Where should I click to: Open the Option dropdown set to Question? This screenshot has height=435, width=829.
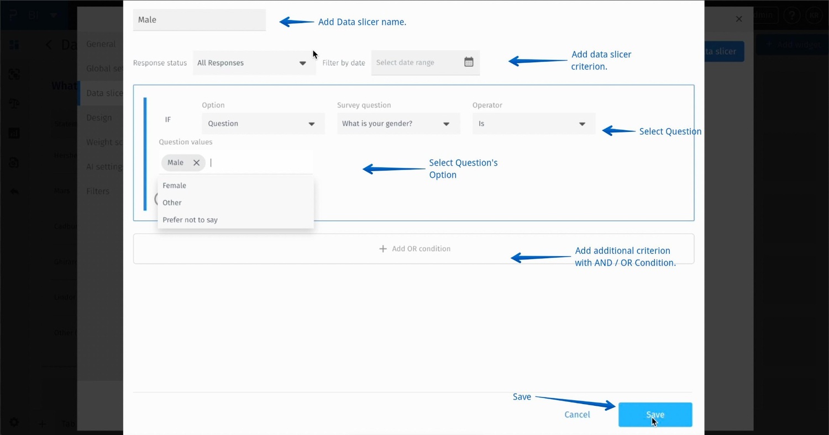263,124
